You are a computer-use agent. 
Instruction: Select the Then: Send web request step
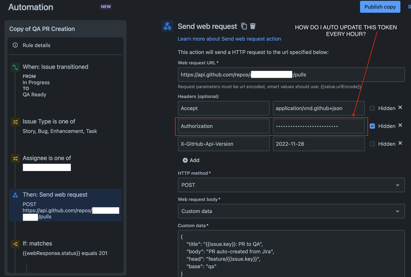tap(65, 205)
